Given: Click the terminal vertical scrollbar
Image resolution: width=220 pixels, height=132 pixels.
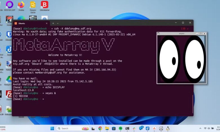Looking at the screenshot, I should point(193,104).
